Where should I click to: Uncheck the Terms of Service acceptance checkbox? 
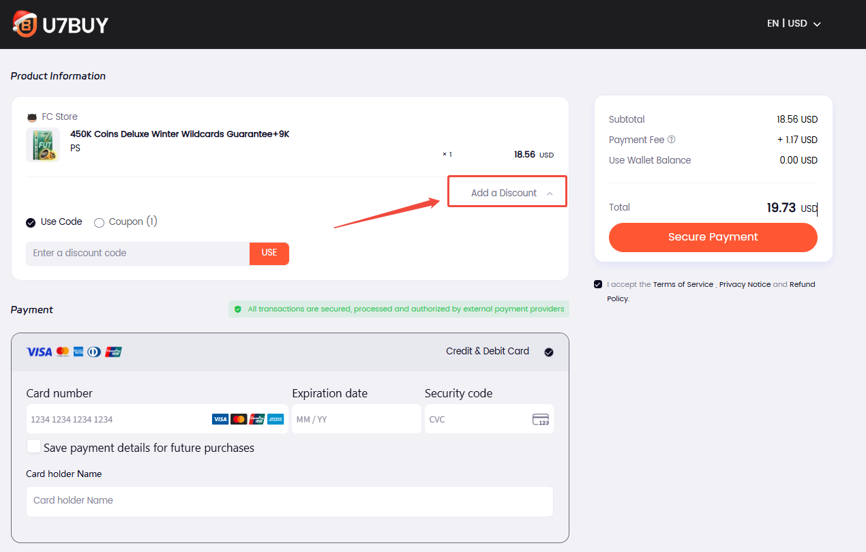pyautogui.click(x=598, y=284)
